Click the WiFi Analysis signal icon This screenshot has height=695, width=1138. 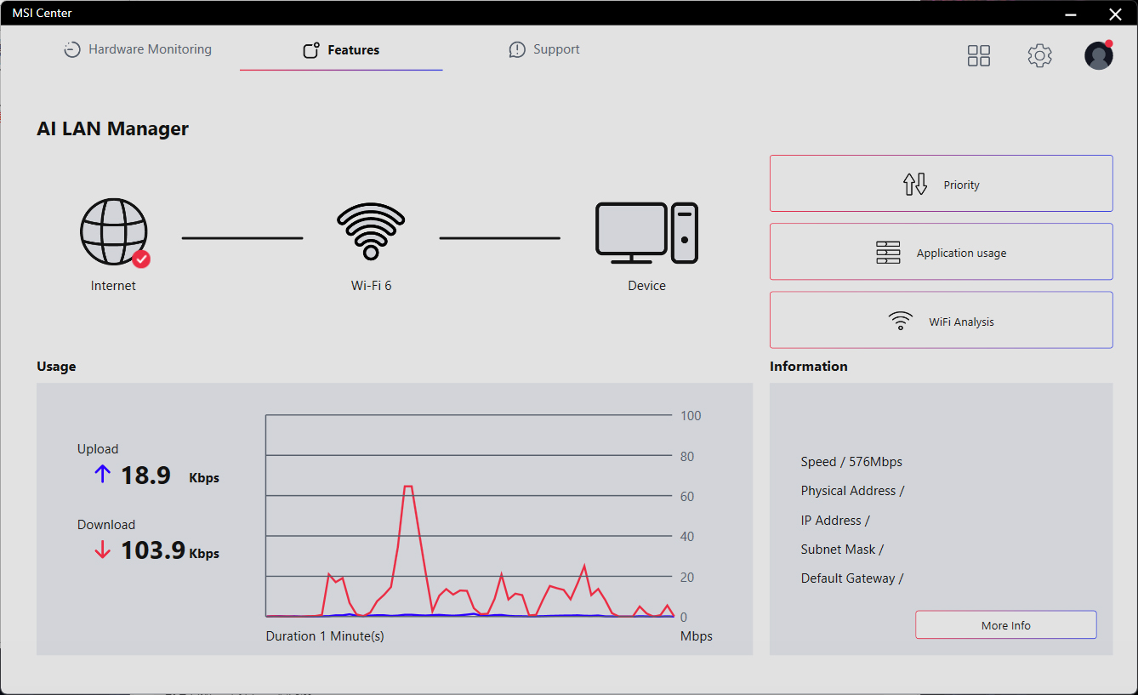pyautogui.click(x=901, y=321)
